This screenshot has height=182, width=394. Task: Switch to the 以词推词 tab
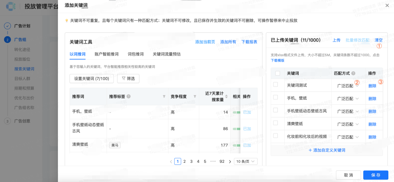77,54
